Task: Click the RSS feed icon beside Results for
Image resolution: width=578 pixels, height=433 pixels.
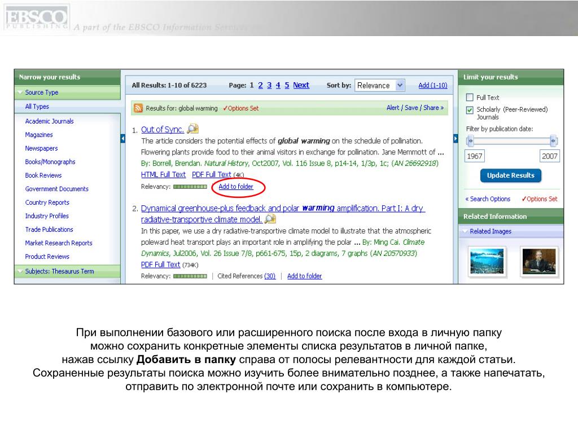Action: [x=138, y=108]
